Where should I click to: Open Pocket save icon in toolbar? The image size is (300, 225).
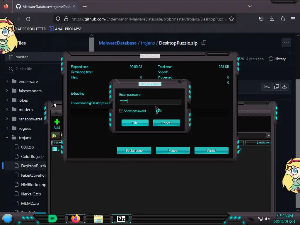(261, 19)
